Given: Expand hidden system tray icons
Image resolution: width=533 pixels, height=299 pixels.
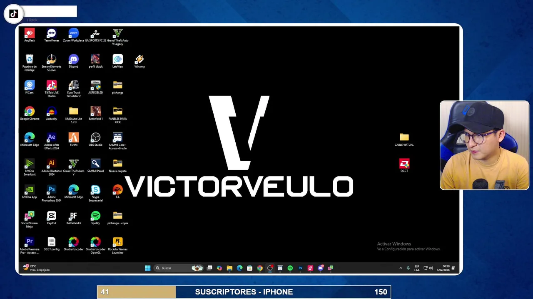Looking at the screenshot, I should pos(401,268).
